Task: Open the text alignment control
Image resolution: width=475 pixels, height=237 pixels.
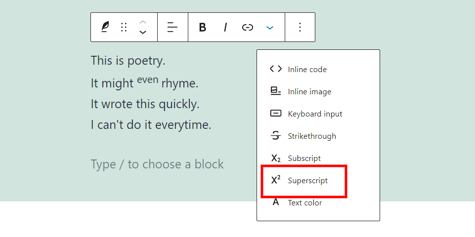Action: click(173, 27)
